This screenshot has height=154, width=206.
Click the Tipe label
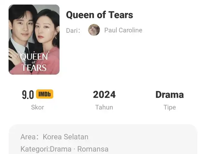tap(170, 107)
